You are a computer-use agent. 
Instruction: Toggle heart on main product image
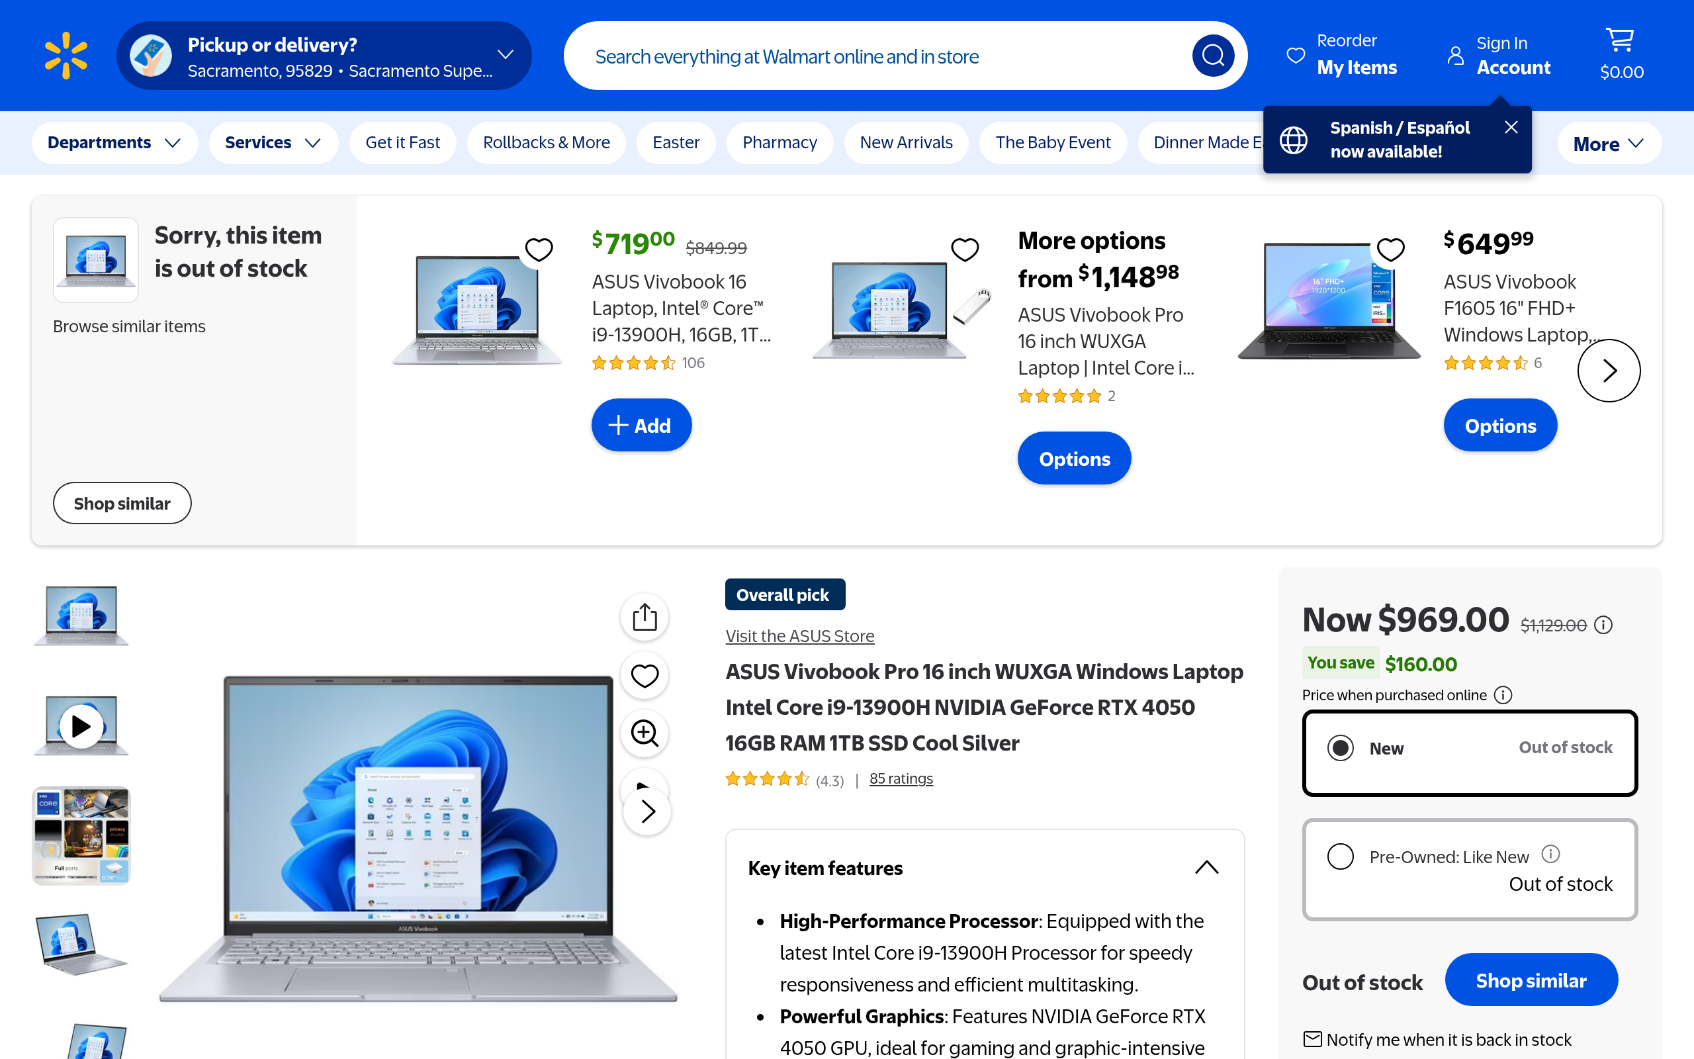point(645,675)
